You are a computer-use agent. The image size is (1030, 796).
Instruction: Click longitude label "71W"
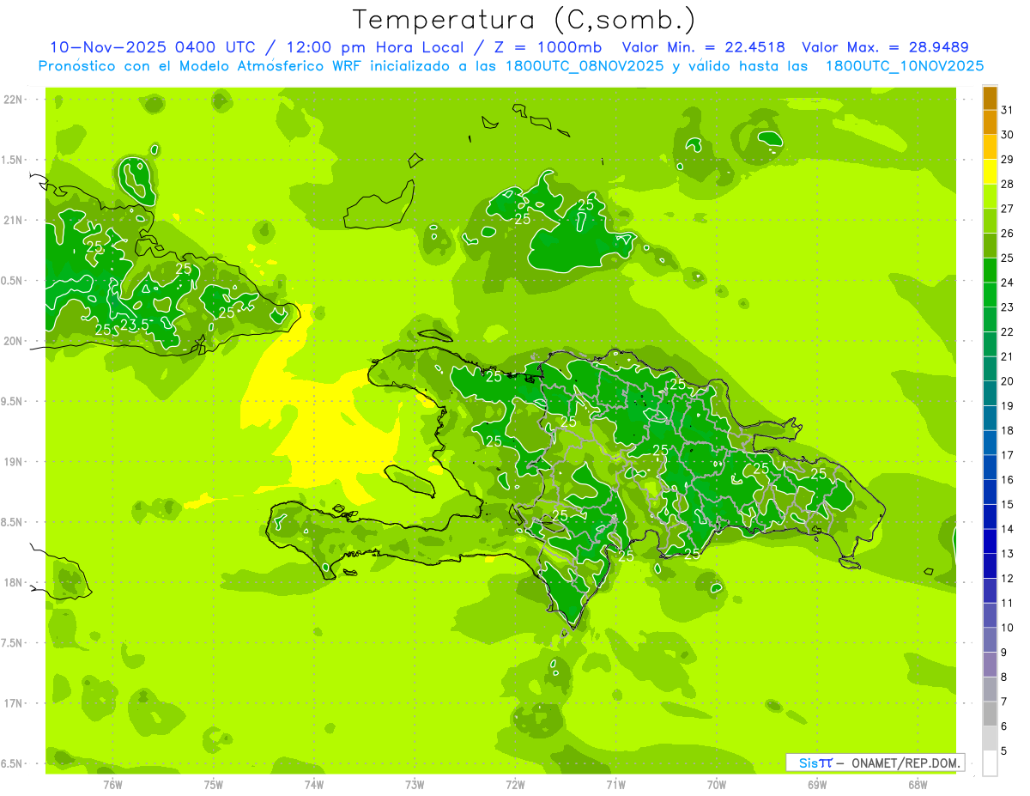click(615, 785)
